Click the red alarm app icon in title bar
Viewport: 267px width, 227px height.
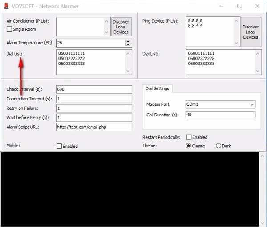[7, 6]
